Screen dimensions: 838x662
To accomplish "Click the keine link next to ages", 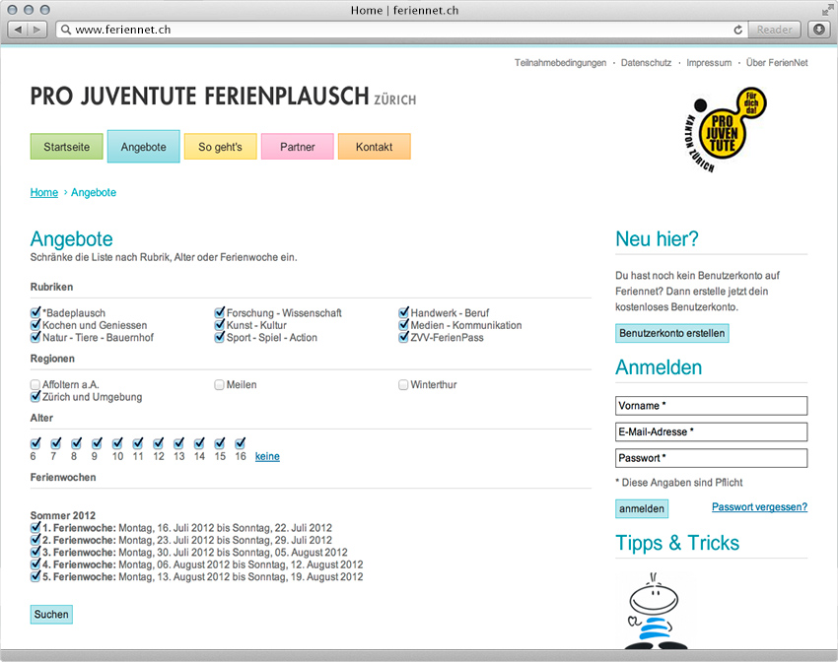I will coord(267,456).
